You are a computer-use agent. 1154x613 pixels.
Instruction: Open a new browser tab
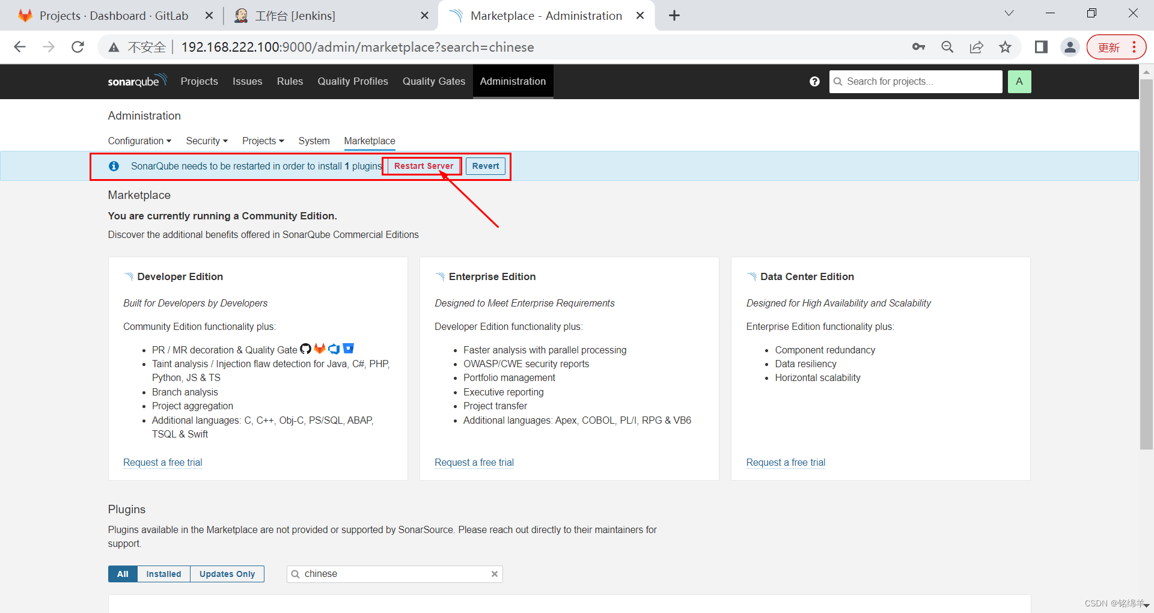[x=674, y=16]
